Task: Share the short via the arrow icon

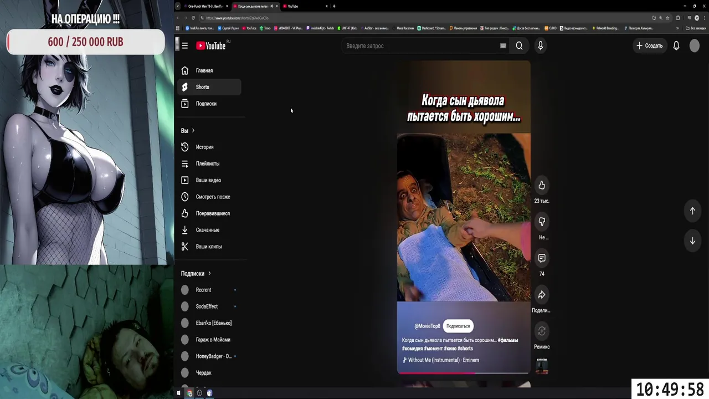Action: pyautogui.click(x=542, y=295)
